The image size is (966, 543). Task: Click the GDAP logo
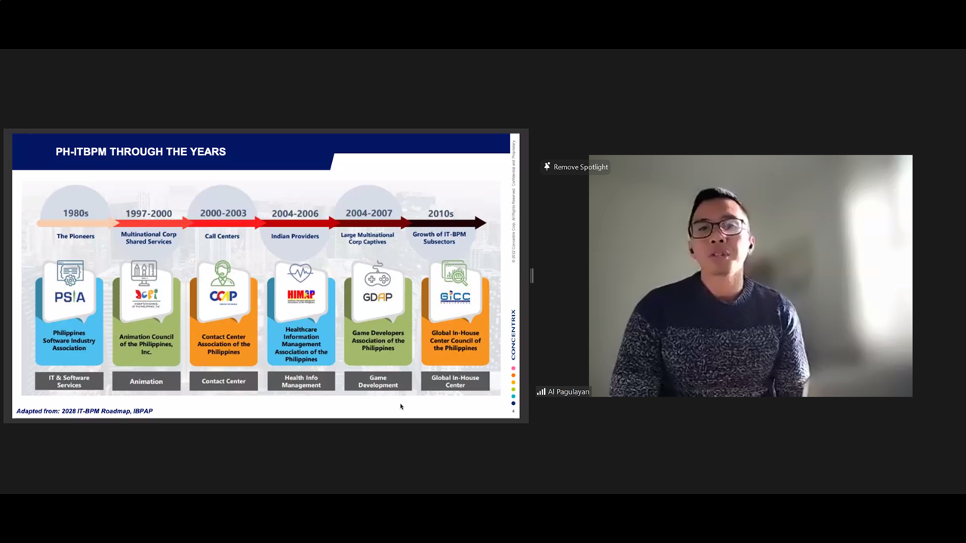(x=377, y=297)
